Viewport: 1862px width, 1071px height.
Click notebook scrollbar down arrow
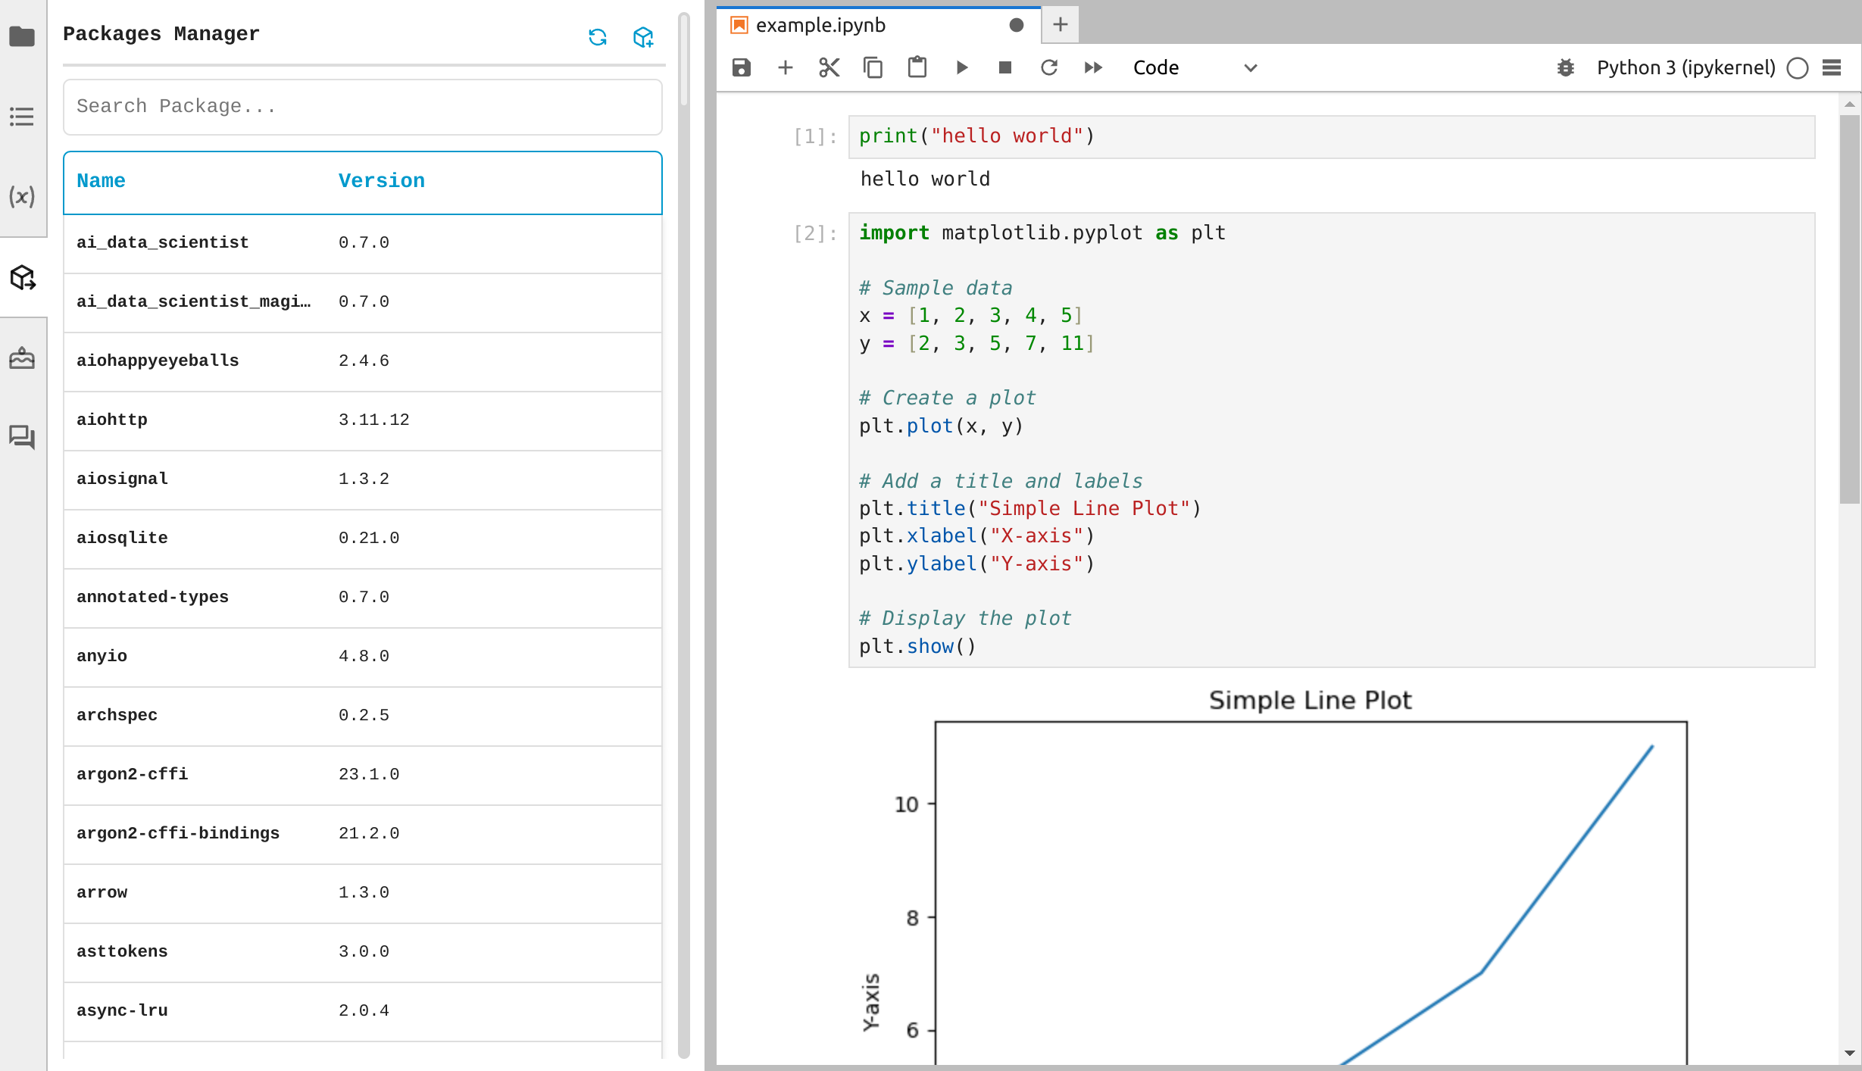point(1849,1054)
